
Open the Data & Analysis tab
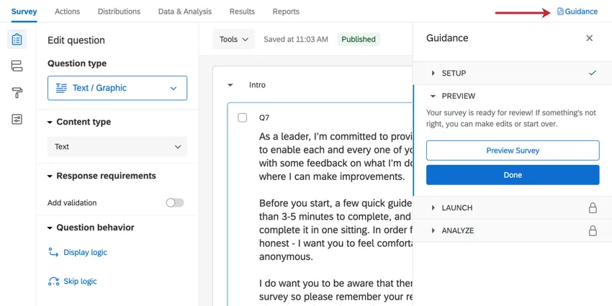(185, 12)
